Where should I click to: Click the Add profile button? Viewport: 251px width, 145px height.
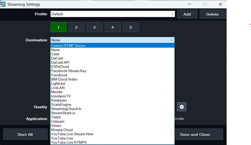coord(187,14)
